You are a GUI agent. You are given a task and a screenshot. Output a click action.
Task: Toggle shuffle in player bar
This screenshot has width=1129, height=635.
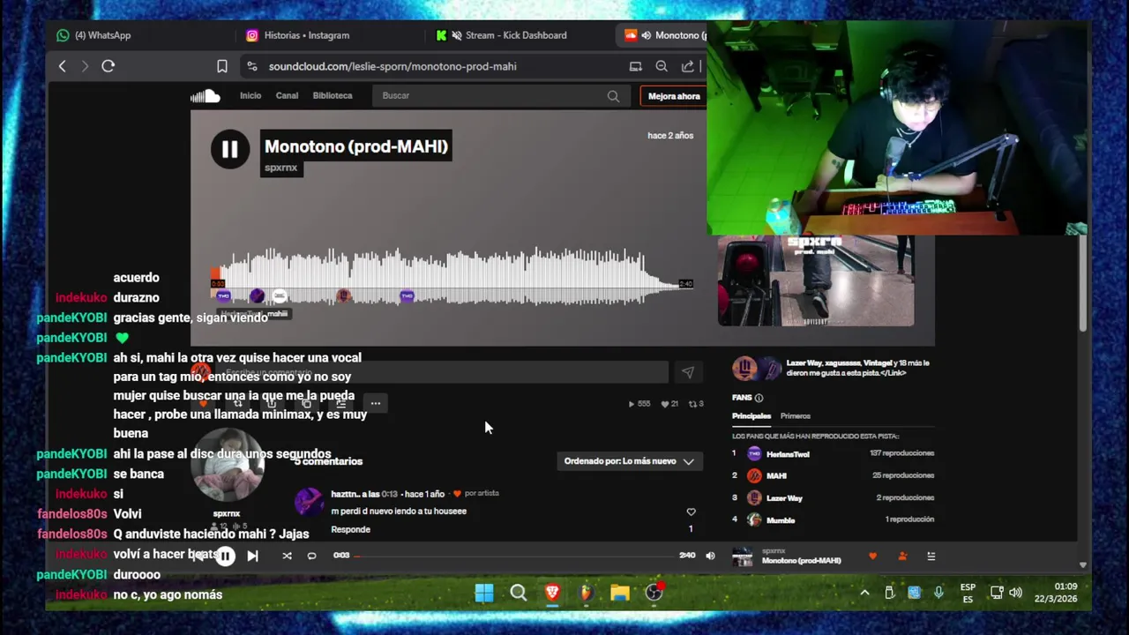point(287,556)
